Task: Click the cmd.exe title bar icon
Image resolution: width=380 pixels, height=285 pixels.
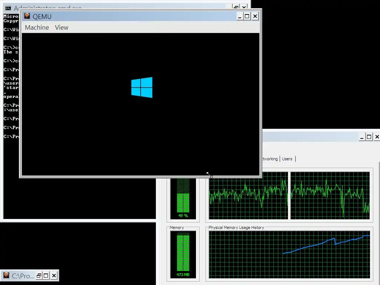Action: (x=8, y=8)
